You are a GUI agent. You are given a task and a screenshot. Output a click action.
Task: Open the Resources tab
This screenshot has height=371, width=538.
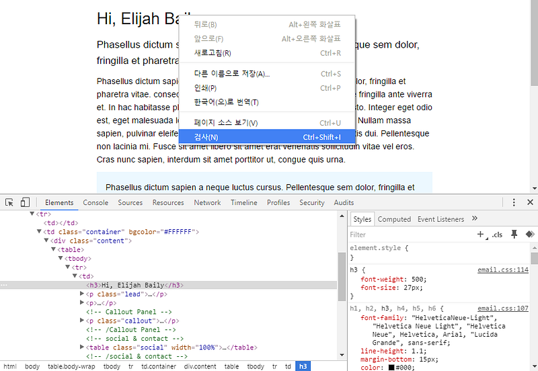click(168, 203)
